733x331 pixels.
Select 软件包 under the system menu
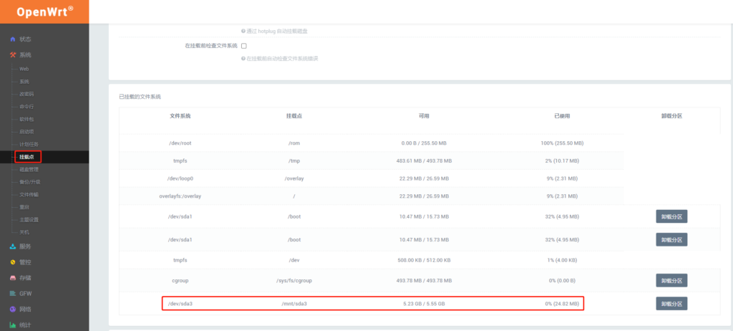click(x=26, y=119)
